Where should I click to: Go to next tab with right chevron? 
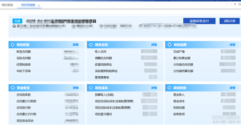[x=231, y=4]
